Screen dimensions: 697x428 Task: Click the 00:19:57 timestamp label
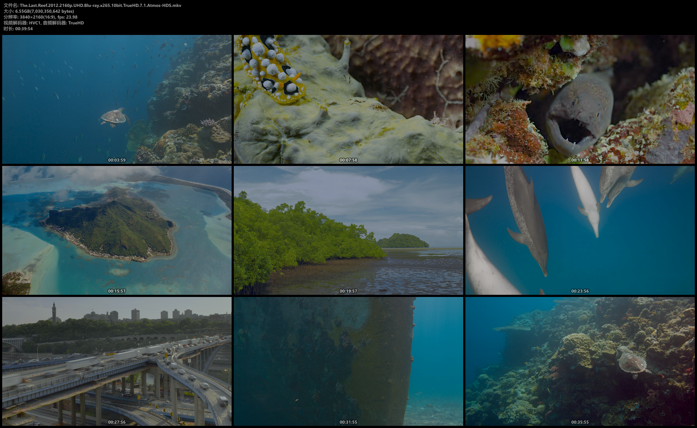[x=348, y=291]
